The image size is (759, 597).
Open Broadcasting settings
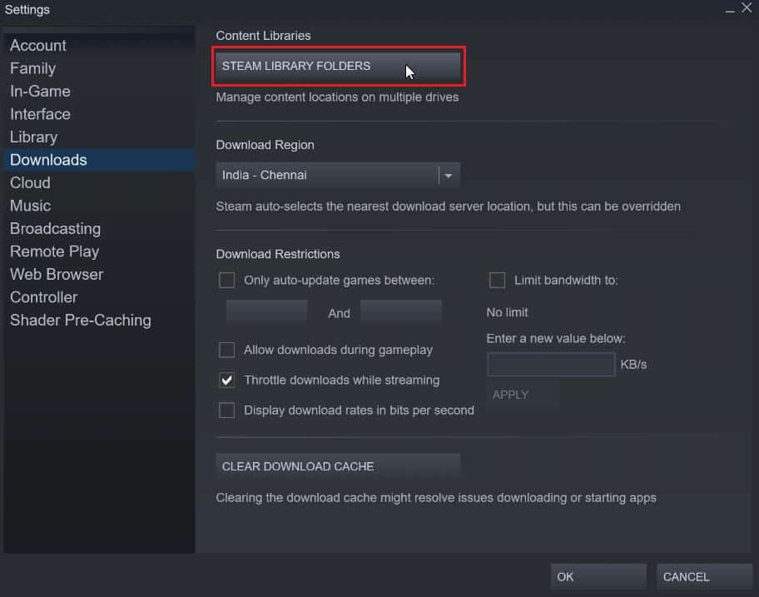[55, 228]
